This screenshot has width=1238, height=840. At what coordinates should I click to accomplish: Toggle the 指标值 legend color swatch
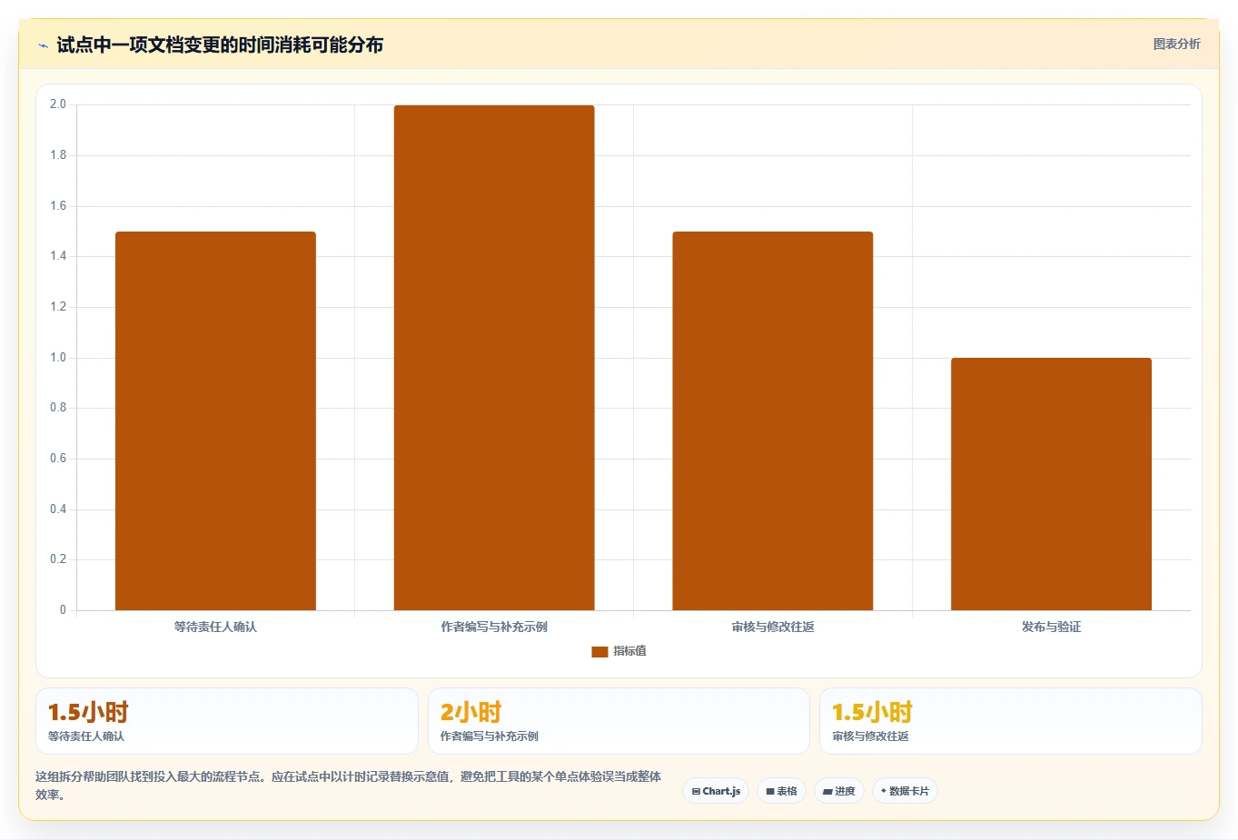[x=599, y=651]
